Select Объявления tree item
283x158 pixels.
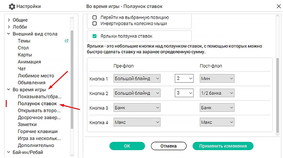click(31, 83)
